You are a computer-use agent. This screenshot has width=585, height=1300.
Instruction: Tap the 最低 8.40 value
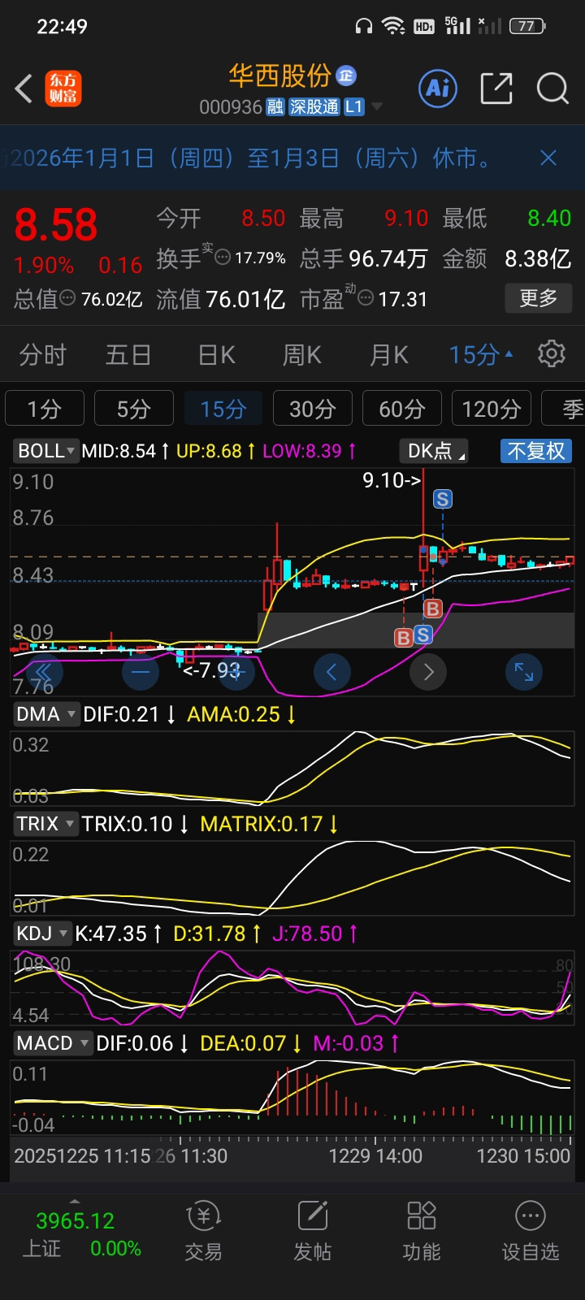549,219
